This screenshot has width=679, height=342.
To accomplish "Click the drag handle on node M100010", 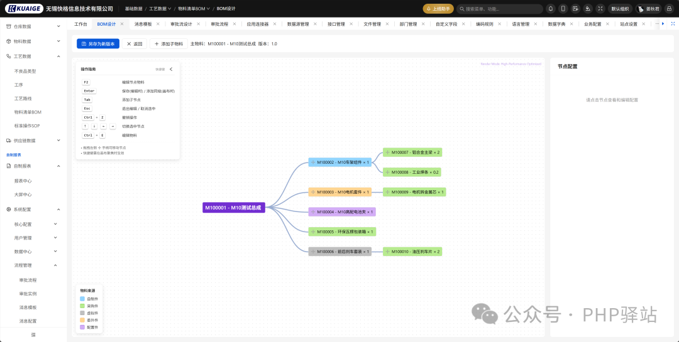I will coord(387,251).
